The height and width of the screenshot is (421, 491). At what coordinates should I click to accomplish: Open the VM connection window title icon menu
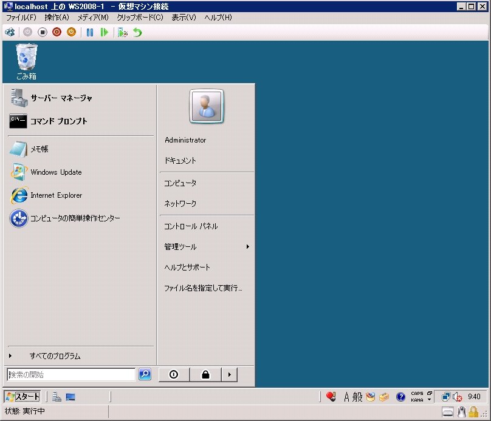[9, 6]
